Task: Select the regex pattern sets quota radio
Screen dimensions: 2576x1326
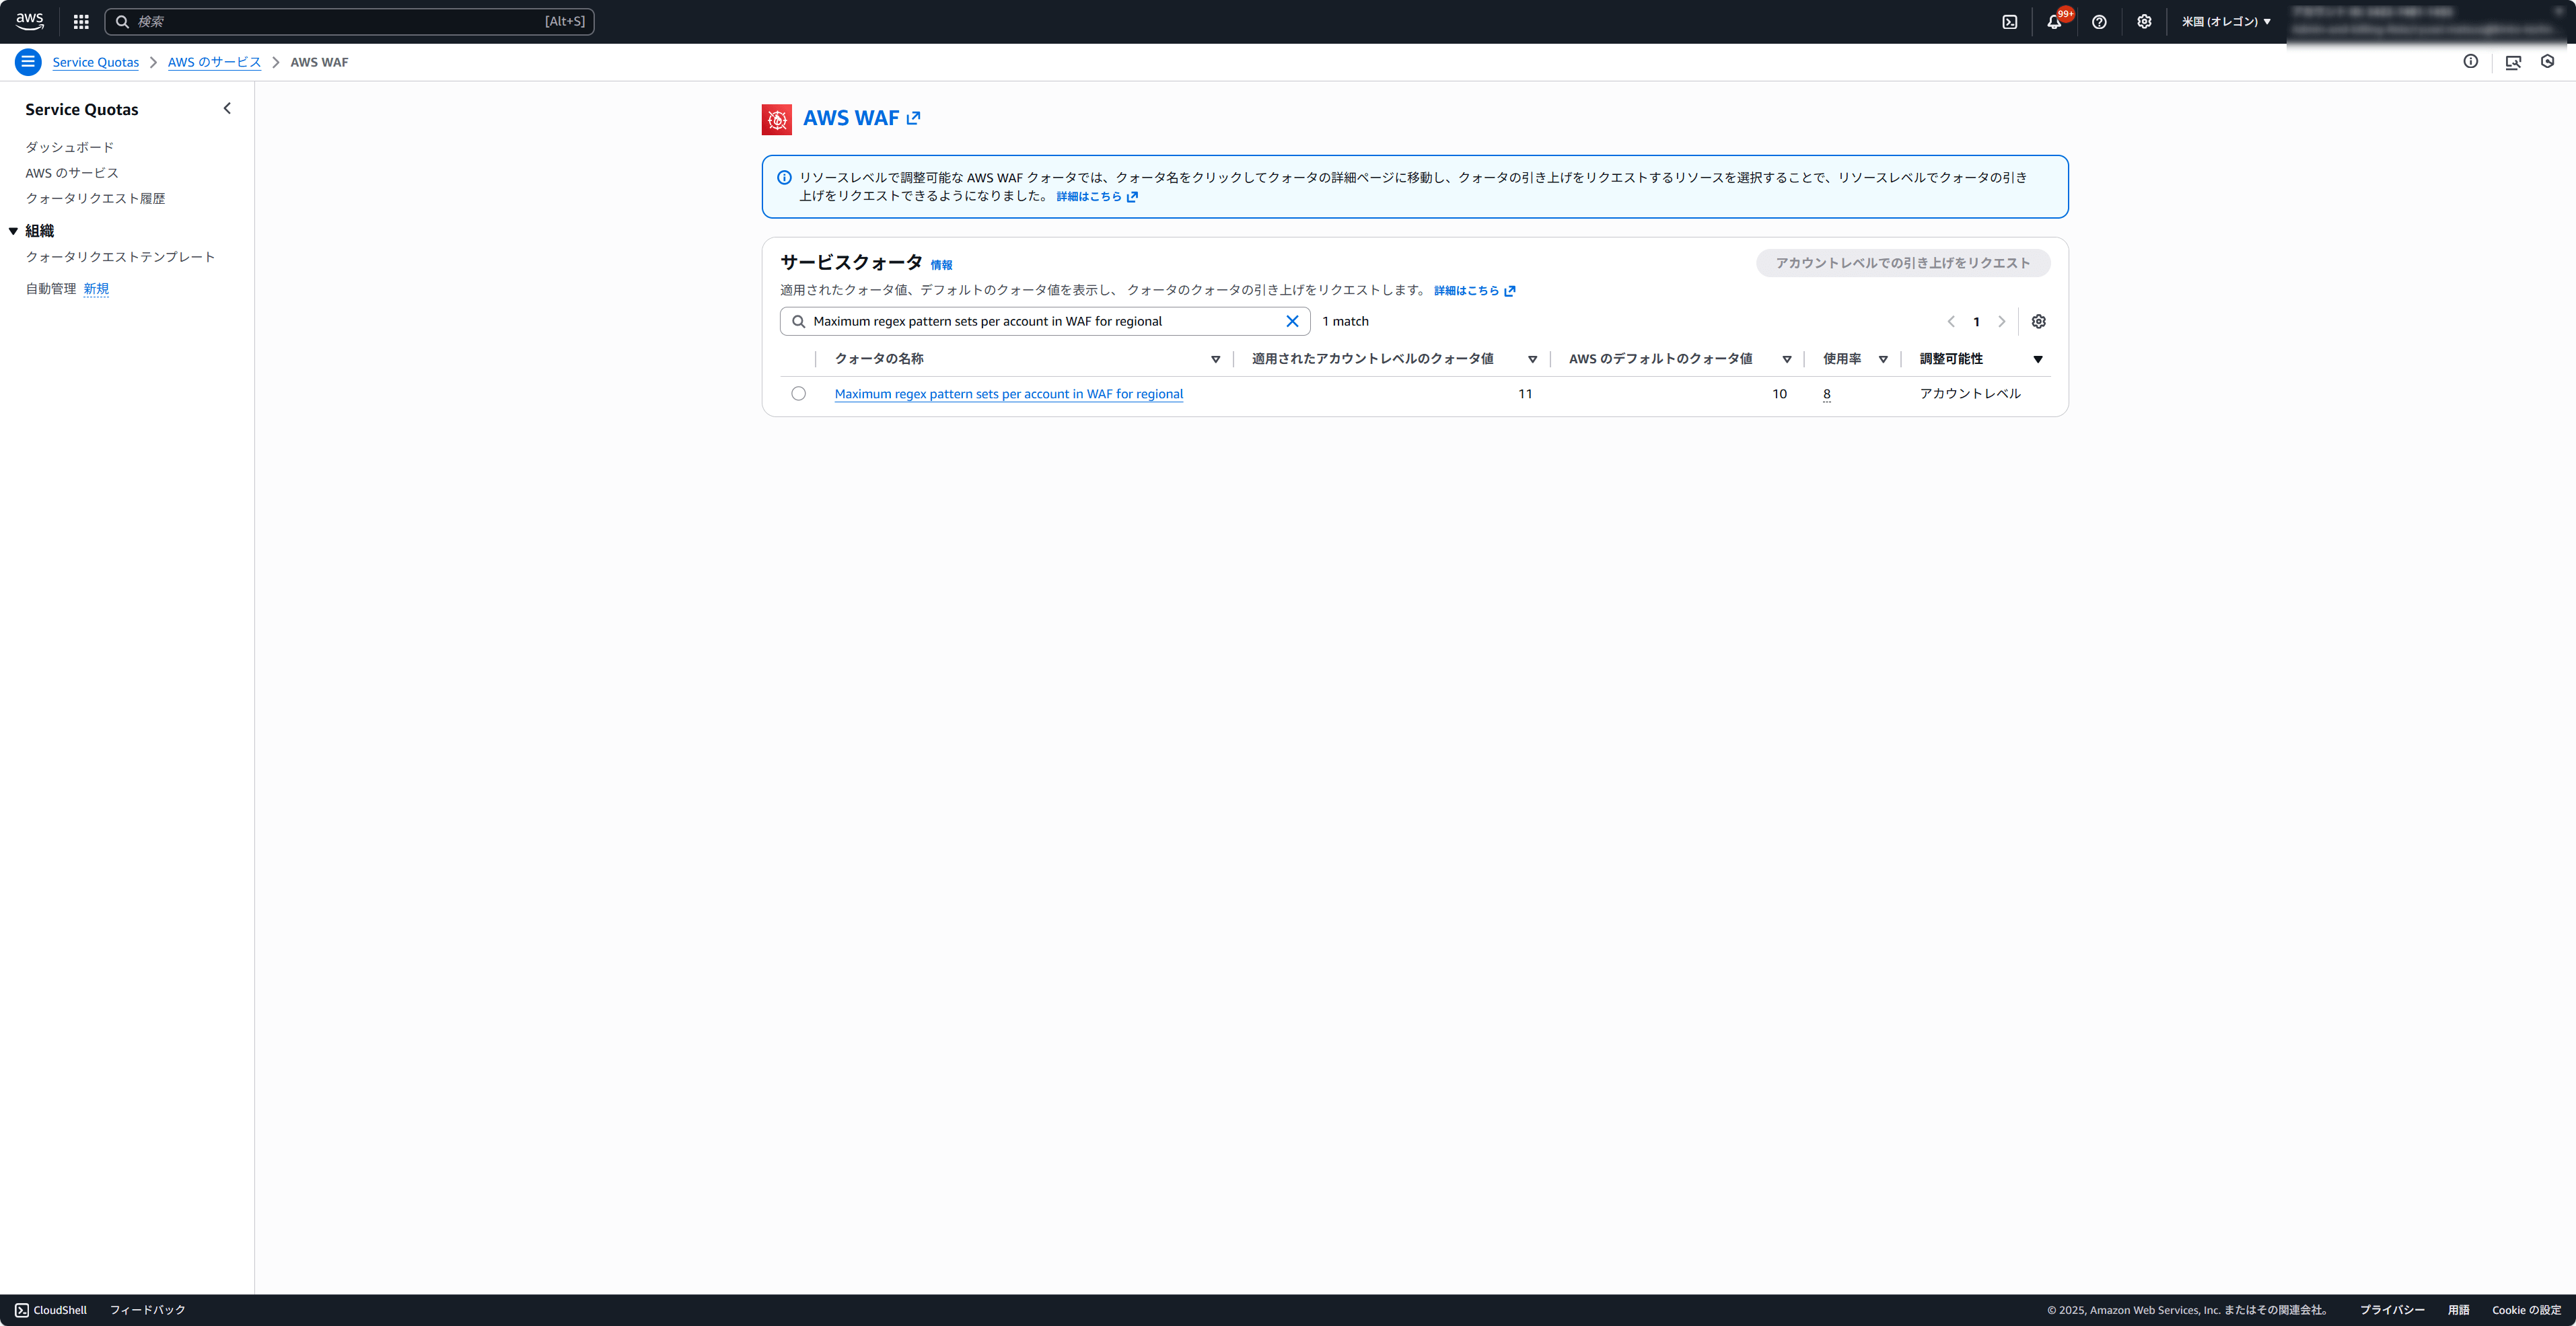Action: pos(798,393)
